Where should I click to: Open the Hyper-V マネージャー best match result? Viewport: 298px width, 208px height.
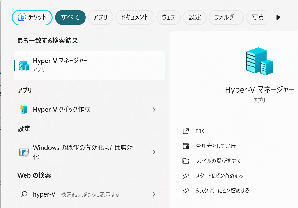point(89,65)
